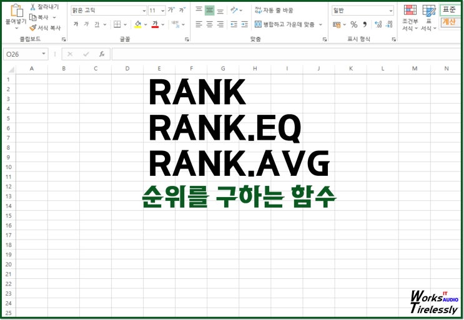Viewport: 464px width, 320px height.
Task: Open the Font (글꼴) dialog launcher
Action: (187, 39)
